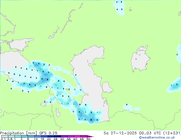
Task: Pick the 10–15 mm legend swatch
Action: coord(38,136)
